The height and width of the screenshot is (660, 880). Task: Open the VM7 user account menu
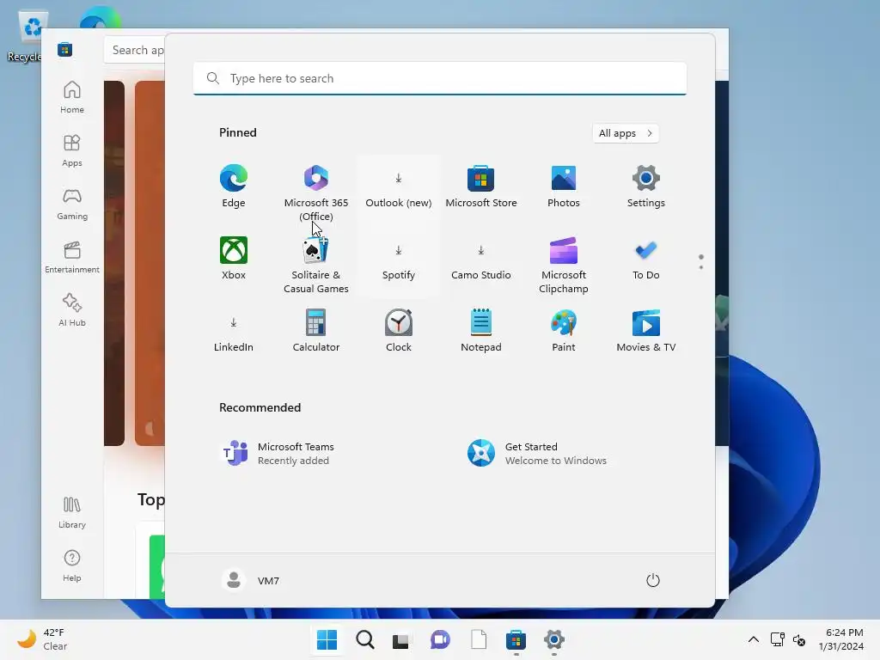(x=251, y=580)
